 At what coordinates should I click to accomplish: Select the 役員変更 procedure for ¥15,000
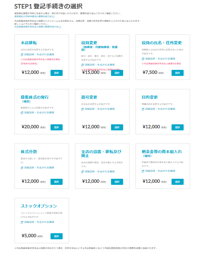117,73
